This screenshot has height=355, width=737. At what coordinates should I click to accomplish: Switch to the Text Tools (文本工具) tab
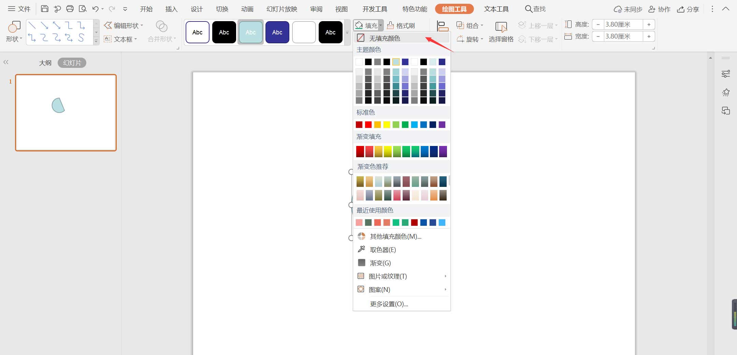pyautogui.click(x=496, y=9)
